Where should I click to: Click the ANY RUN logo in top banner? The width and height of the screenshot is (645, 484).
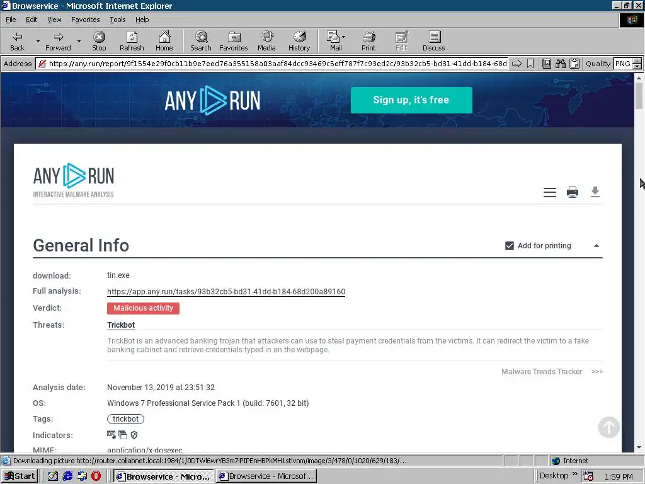pos(212,100)
